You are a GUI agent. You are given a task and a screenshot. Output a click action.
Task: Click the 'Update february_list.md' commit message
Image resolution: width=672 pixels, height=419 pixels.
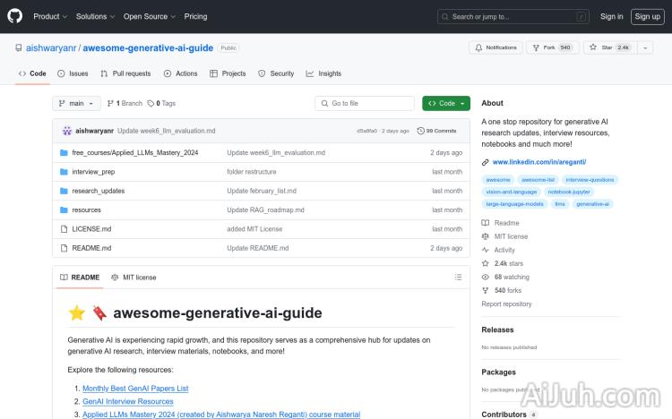coord(262,191)
